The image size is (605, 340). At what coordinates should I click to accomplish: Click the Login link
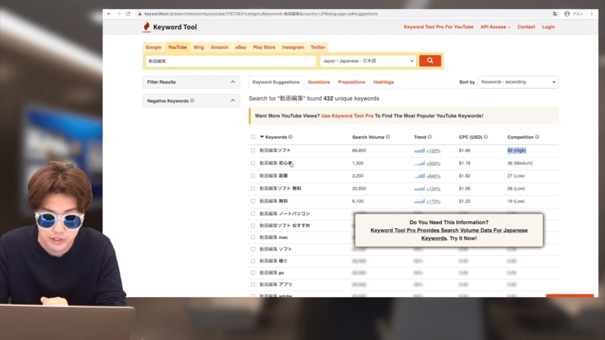coord(548,27)
